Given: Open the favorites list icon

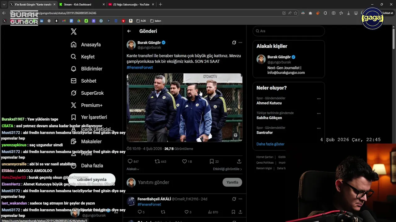Looking at the screenshot, I should pos(341,13).
